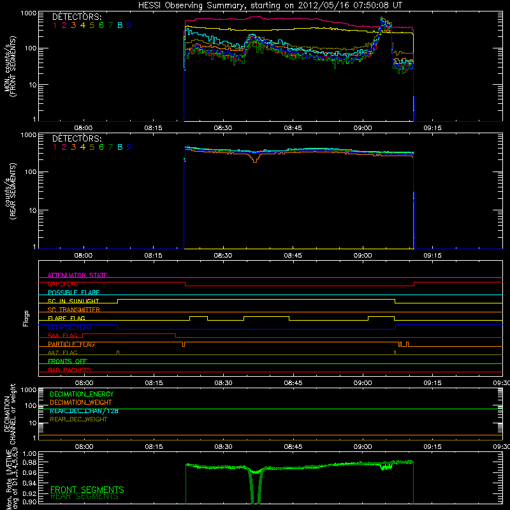Click 08:45 tick below the Flags panel

(293, 383)
